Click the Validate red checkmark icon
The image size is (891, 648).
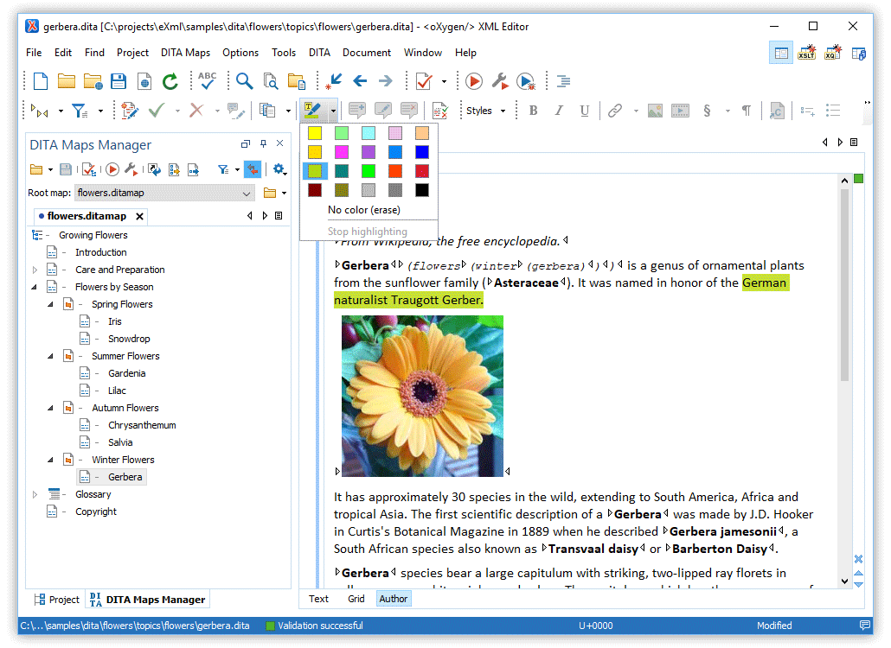pos(424,81)
